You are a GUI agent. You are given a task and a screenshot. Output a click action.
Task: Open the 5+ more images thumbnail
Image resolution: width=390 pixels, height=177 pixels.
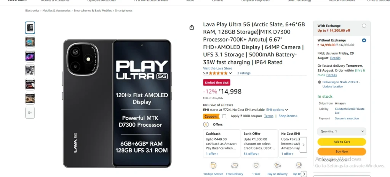click(30, 113)
